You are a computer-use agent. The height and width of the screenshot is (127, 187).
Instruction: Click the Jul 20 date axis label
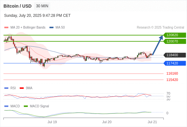pyautogui.click(x=107, y=122)
